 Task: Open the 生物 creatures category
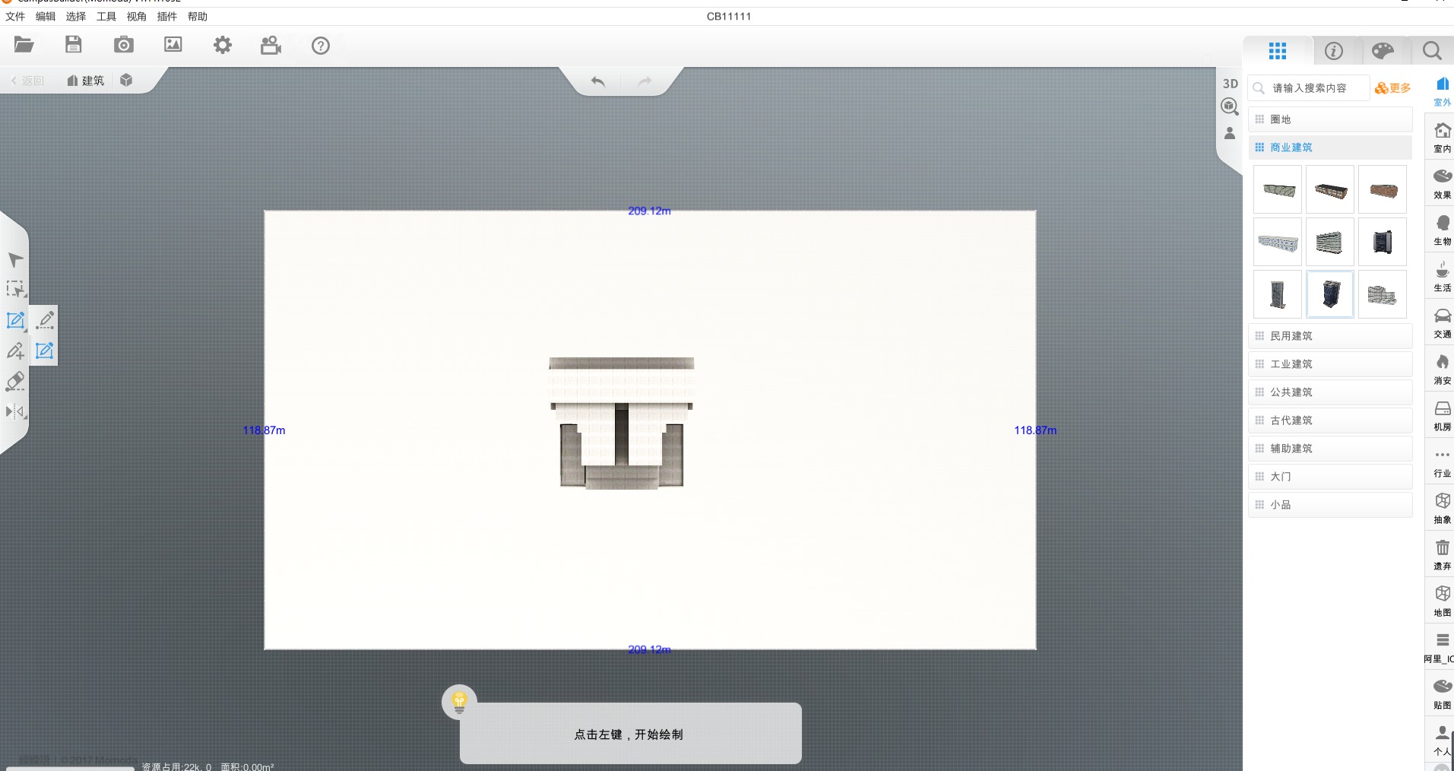click(x=1442, y=230)
